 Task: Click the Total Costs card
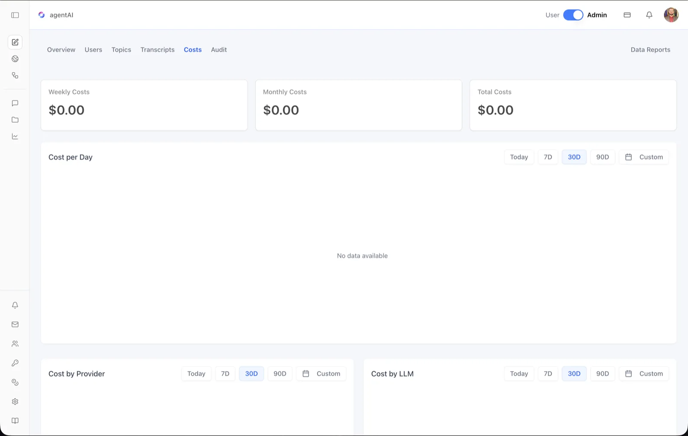[x=573, y=105]
